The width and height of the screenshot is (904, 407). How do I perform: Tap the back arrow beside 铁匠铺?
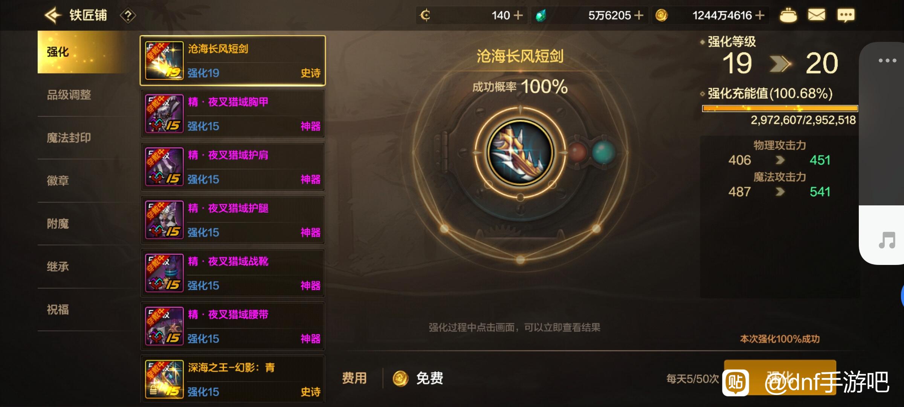pyautogui.click(x=53, y=15)
